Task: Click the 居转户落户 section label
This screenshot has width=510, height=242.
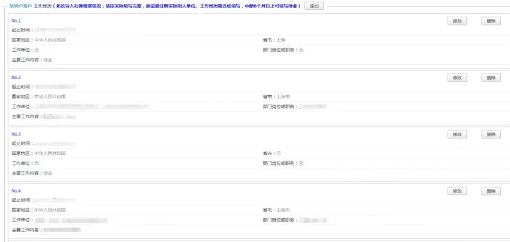Action: click(x=18, y=6)
